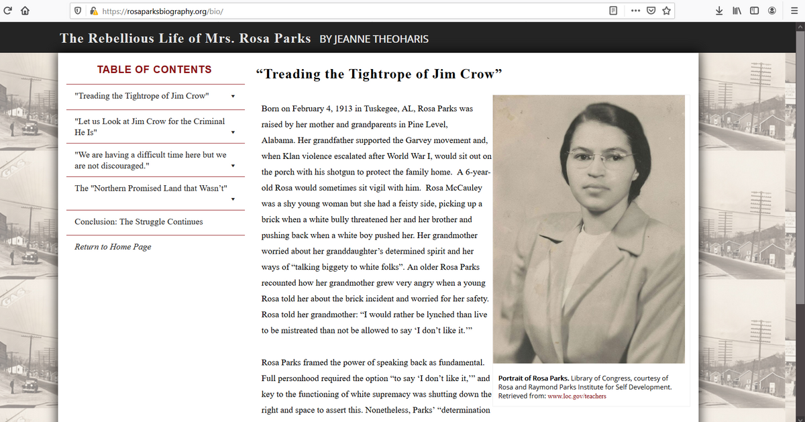Open Firefox account icon

tap(772, 11)
